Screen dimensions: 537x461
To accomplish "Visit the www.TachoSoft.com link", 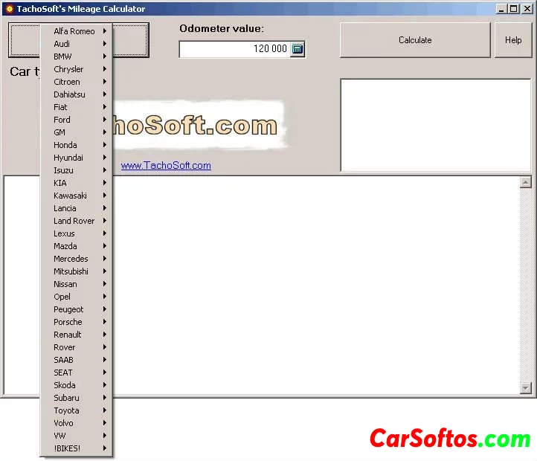I will click(166, 166).
